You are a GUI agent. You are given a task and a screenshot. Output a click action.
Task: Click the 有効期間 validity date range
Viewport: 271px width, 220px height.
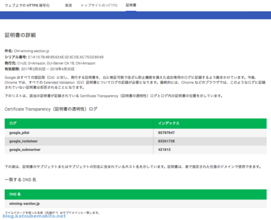(x=48, y=69)
